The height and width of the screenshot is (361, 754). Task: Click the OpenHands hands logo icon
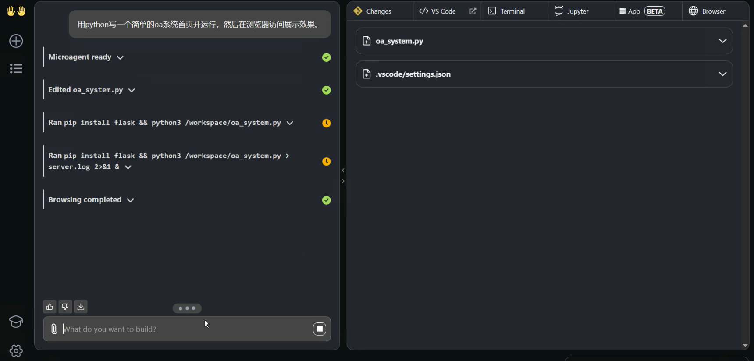(x=16, y=11)
